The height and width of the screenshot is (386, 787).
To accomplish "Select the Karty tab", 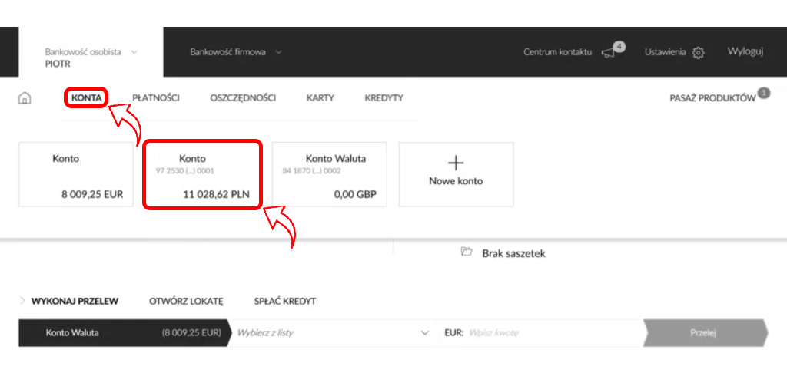I will (320, 98).
